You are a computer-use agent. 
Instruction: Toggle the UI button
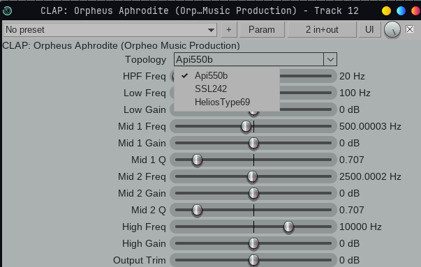tap(369, 30)
